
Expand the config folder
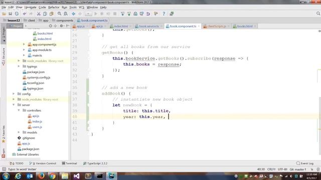point(14,94)
